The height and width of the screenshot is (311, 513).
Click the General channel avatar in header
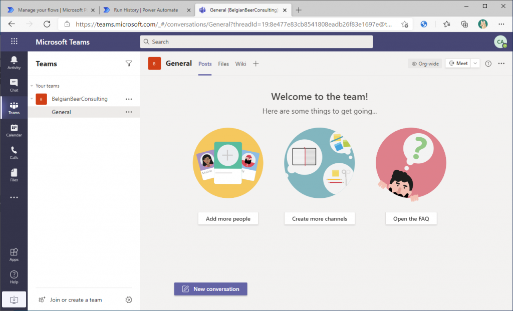point(154,64)
